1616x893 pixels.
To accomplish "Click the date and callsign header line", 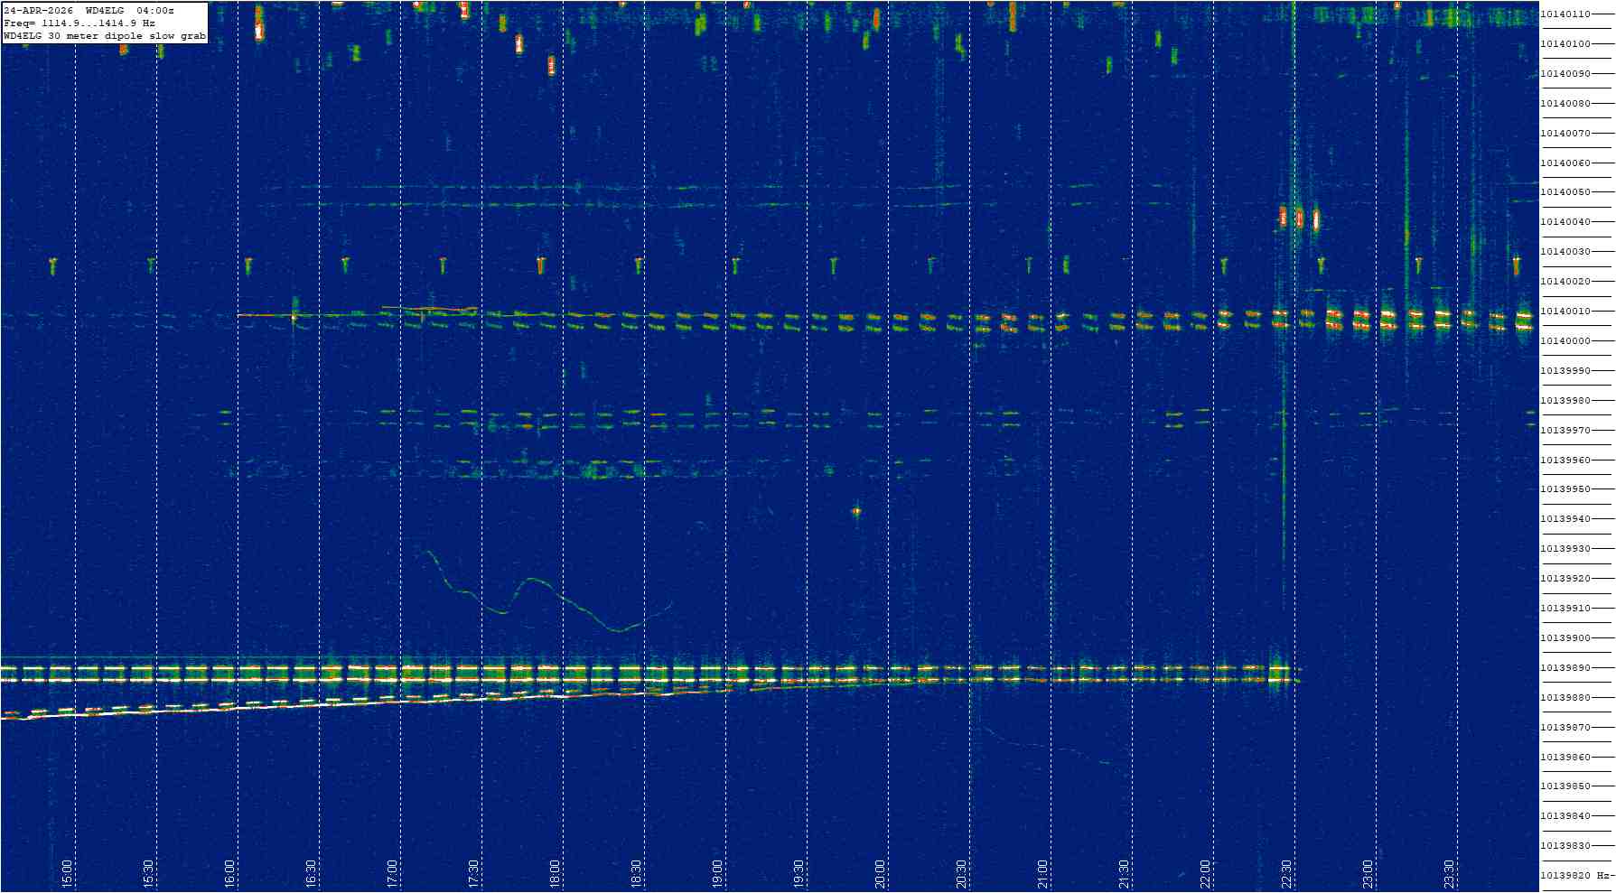I will pyautogui.click(x=89, y=11).
